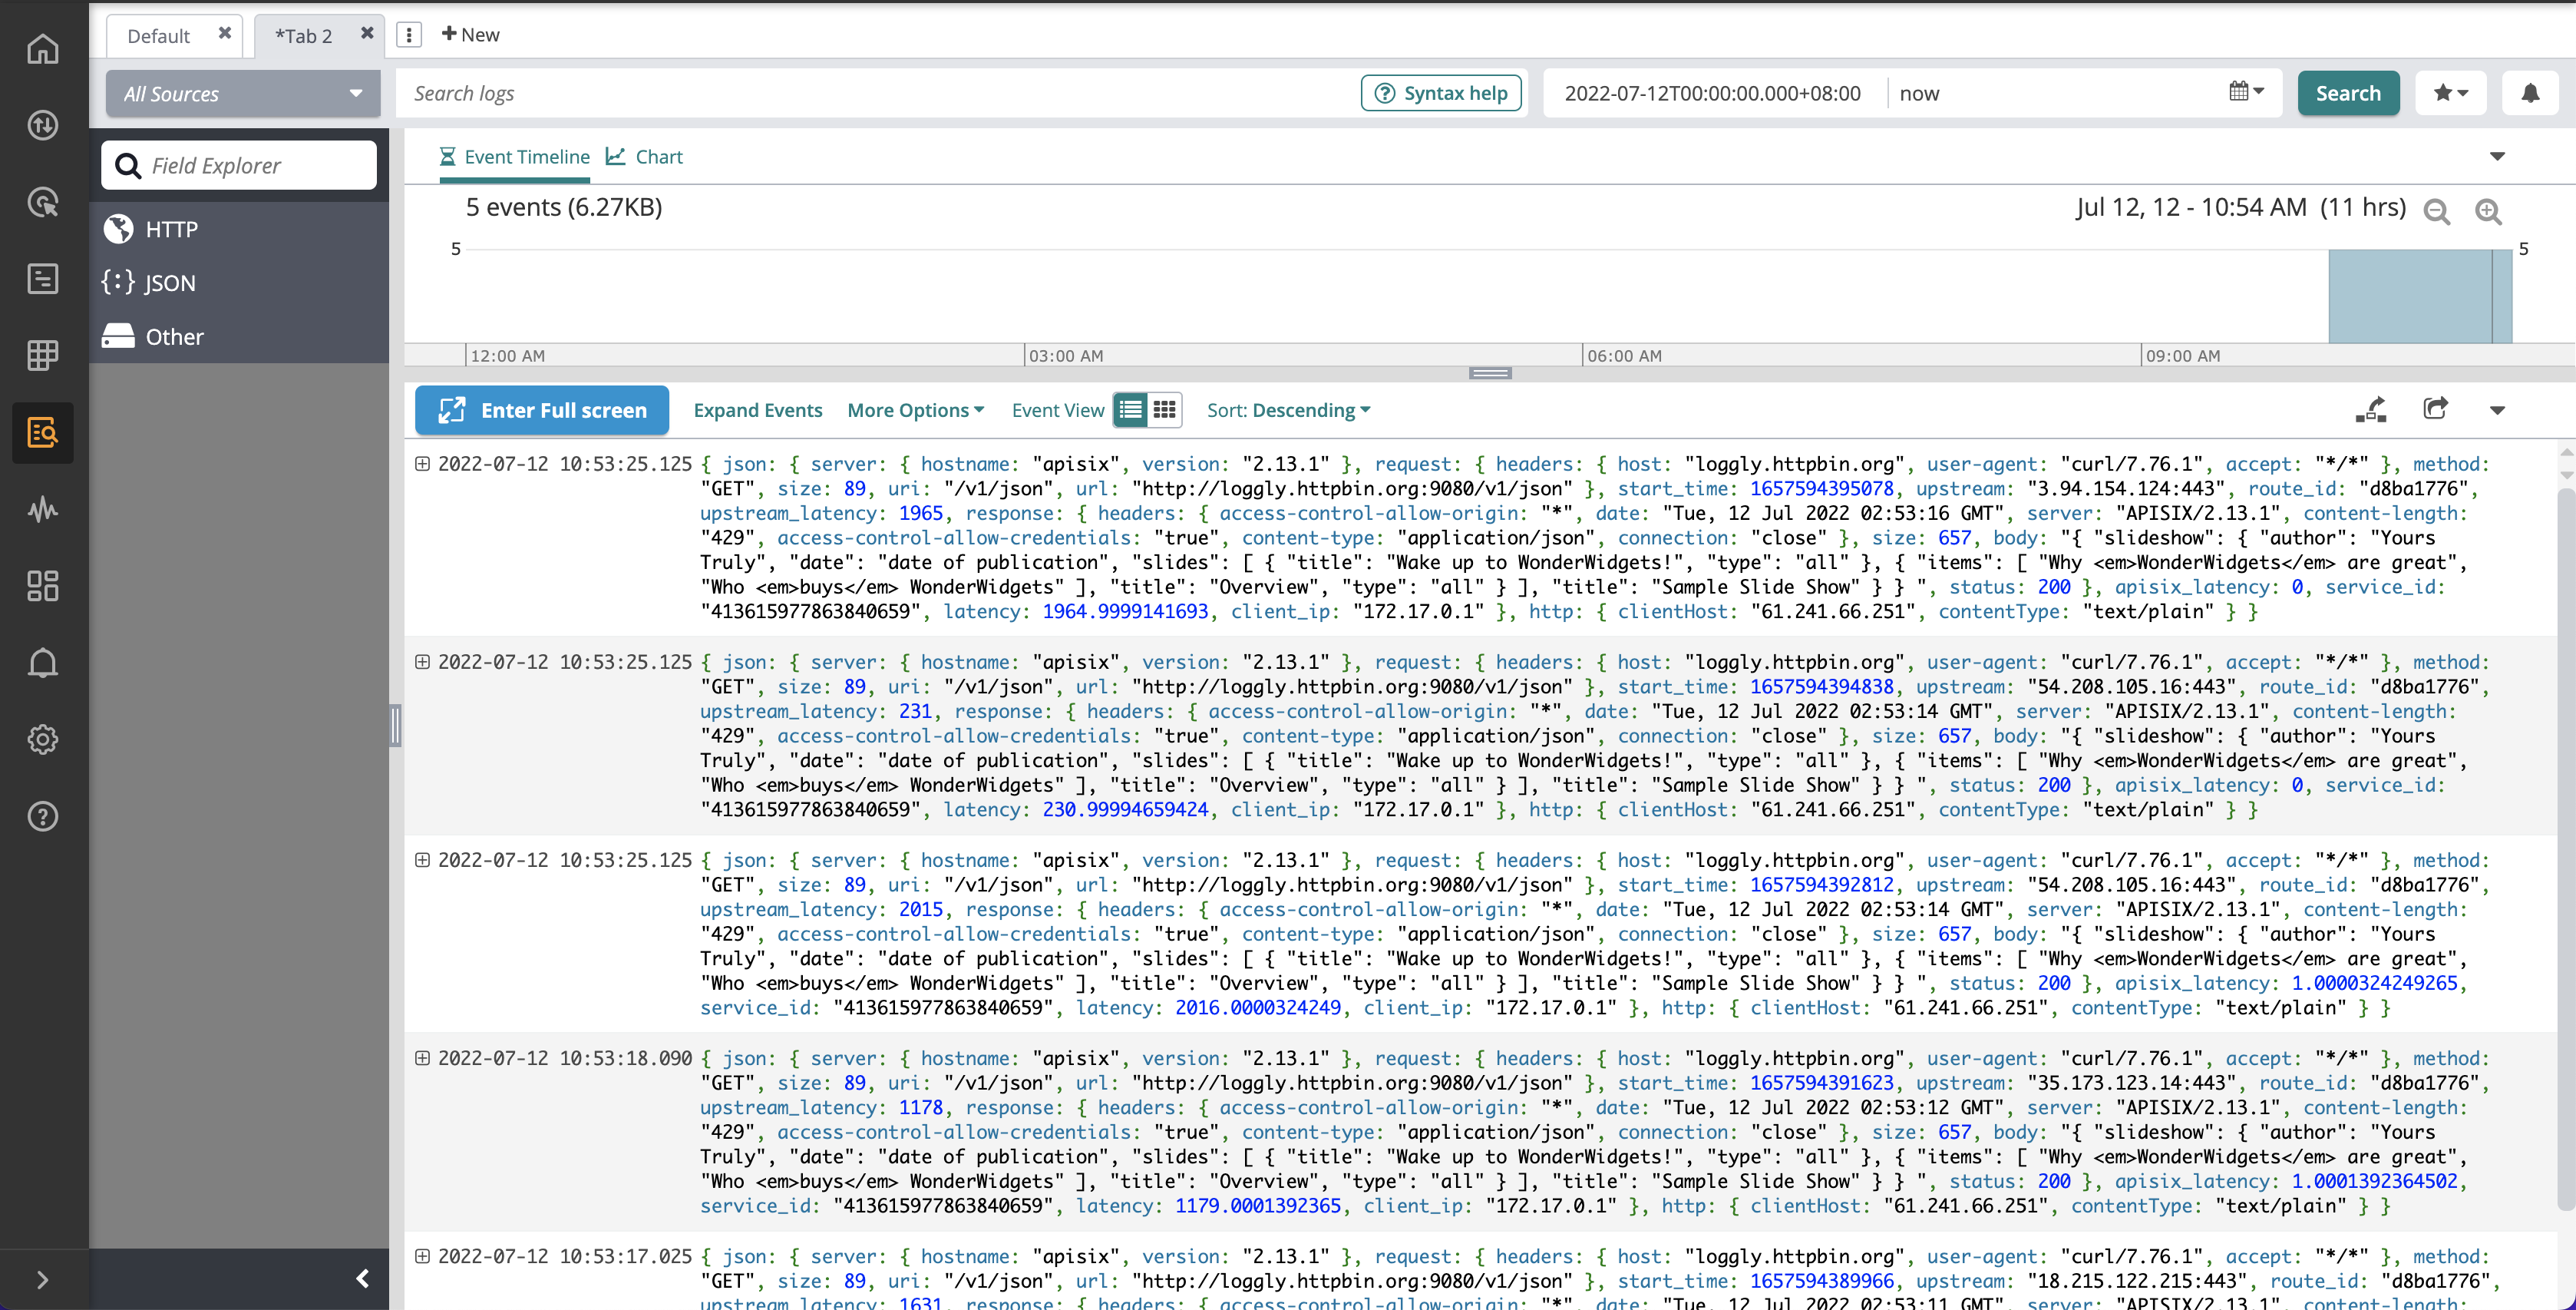Select grid Event View toggle
This screenshot has height=1310, width=2576.
(1164, 409)
